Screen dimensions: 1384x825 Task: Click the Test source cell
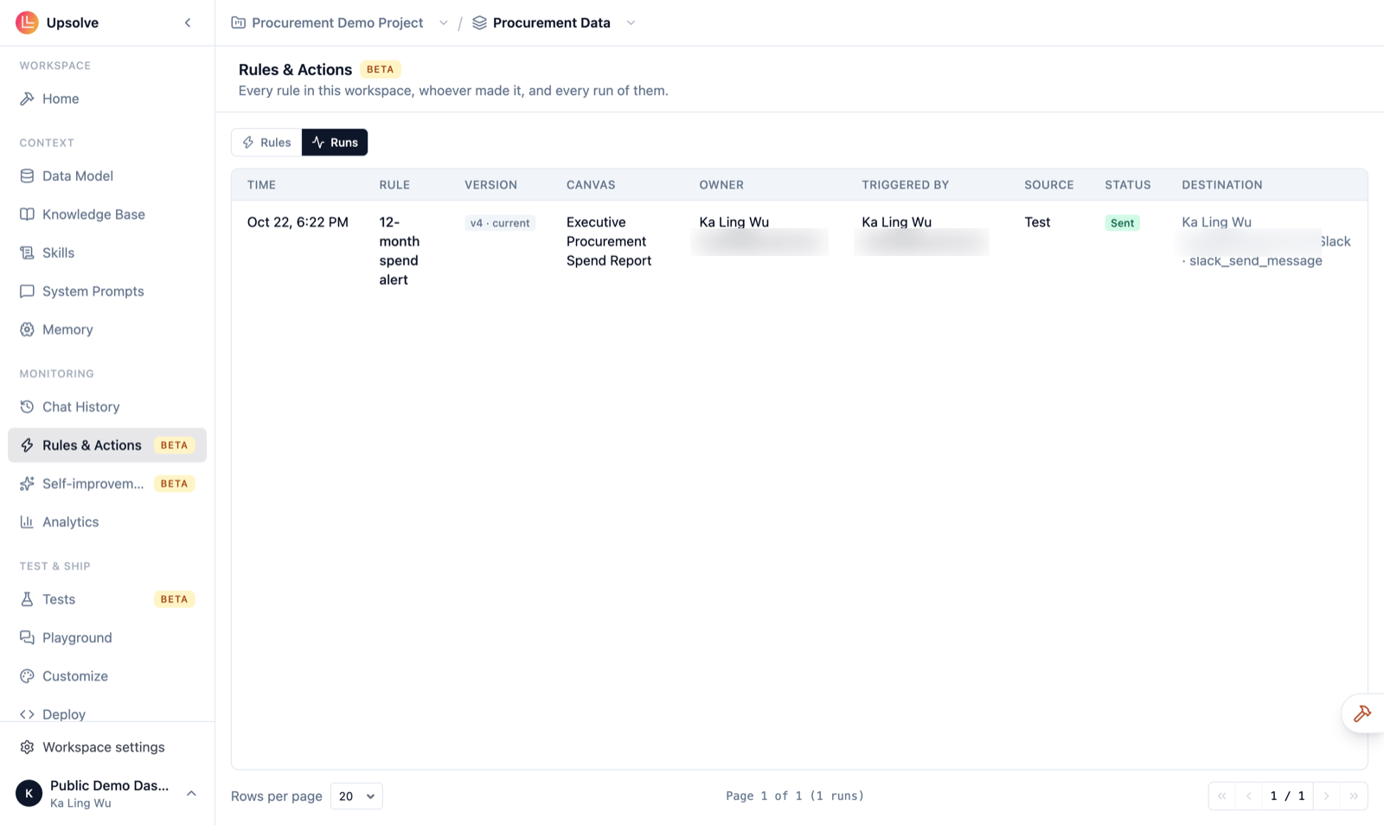point(1037,222)
